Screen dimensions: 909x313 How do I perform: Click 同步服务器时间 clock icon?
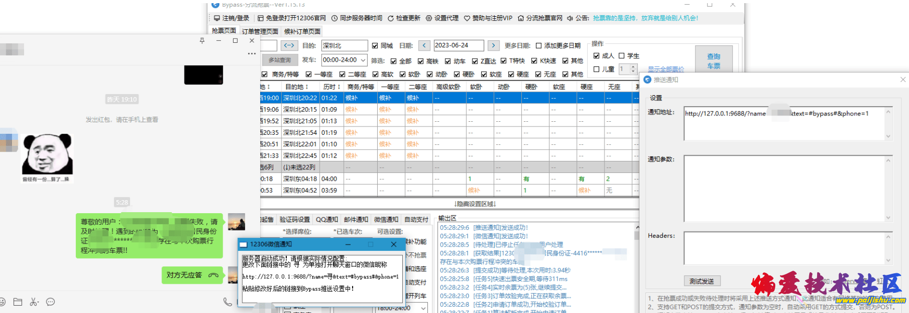point(334,18)
